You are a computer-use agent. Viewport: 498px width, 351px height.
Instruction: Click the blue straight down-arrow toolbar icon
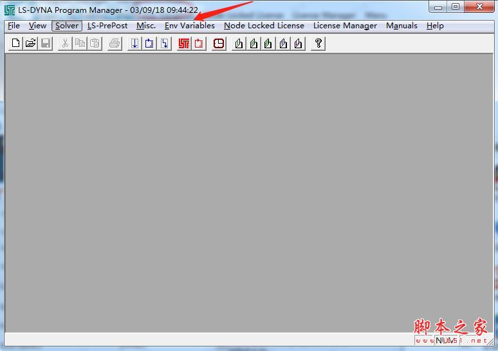pos(134,43)
